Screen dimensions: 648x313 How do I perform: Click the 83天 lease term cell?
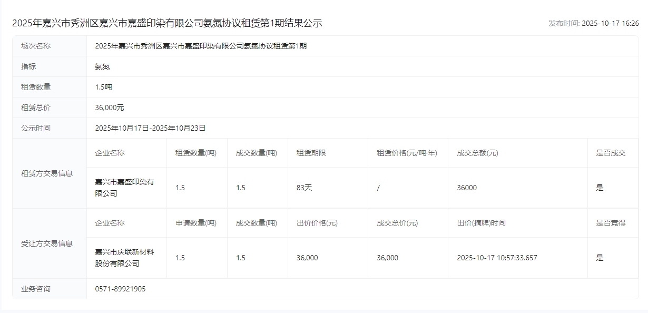pos(304,188)
